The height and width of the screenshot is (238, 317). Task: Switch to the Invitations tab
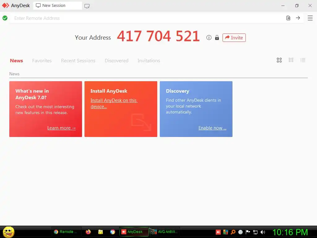[149, 60]
